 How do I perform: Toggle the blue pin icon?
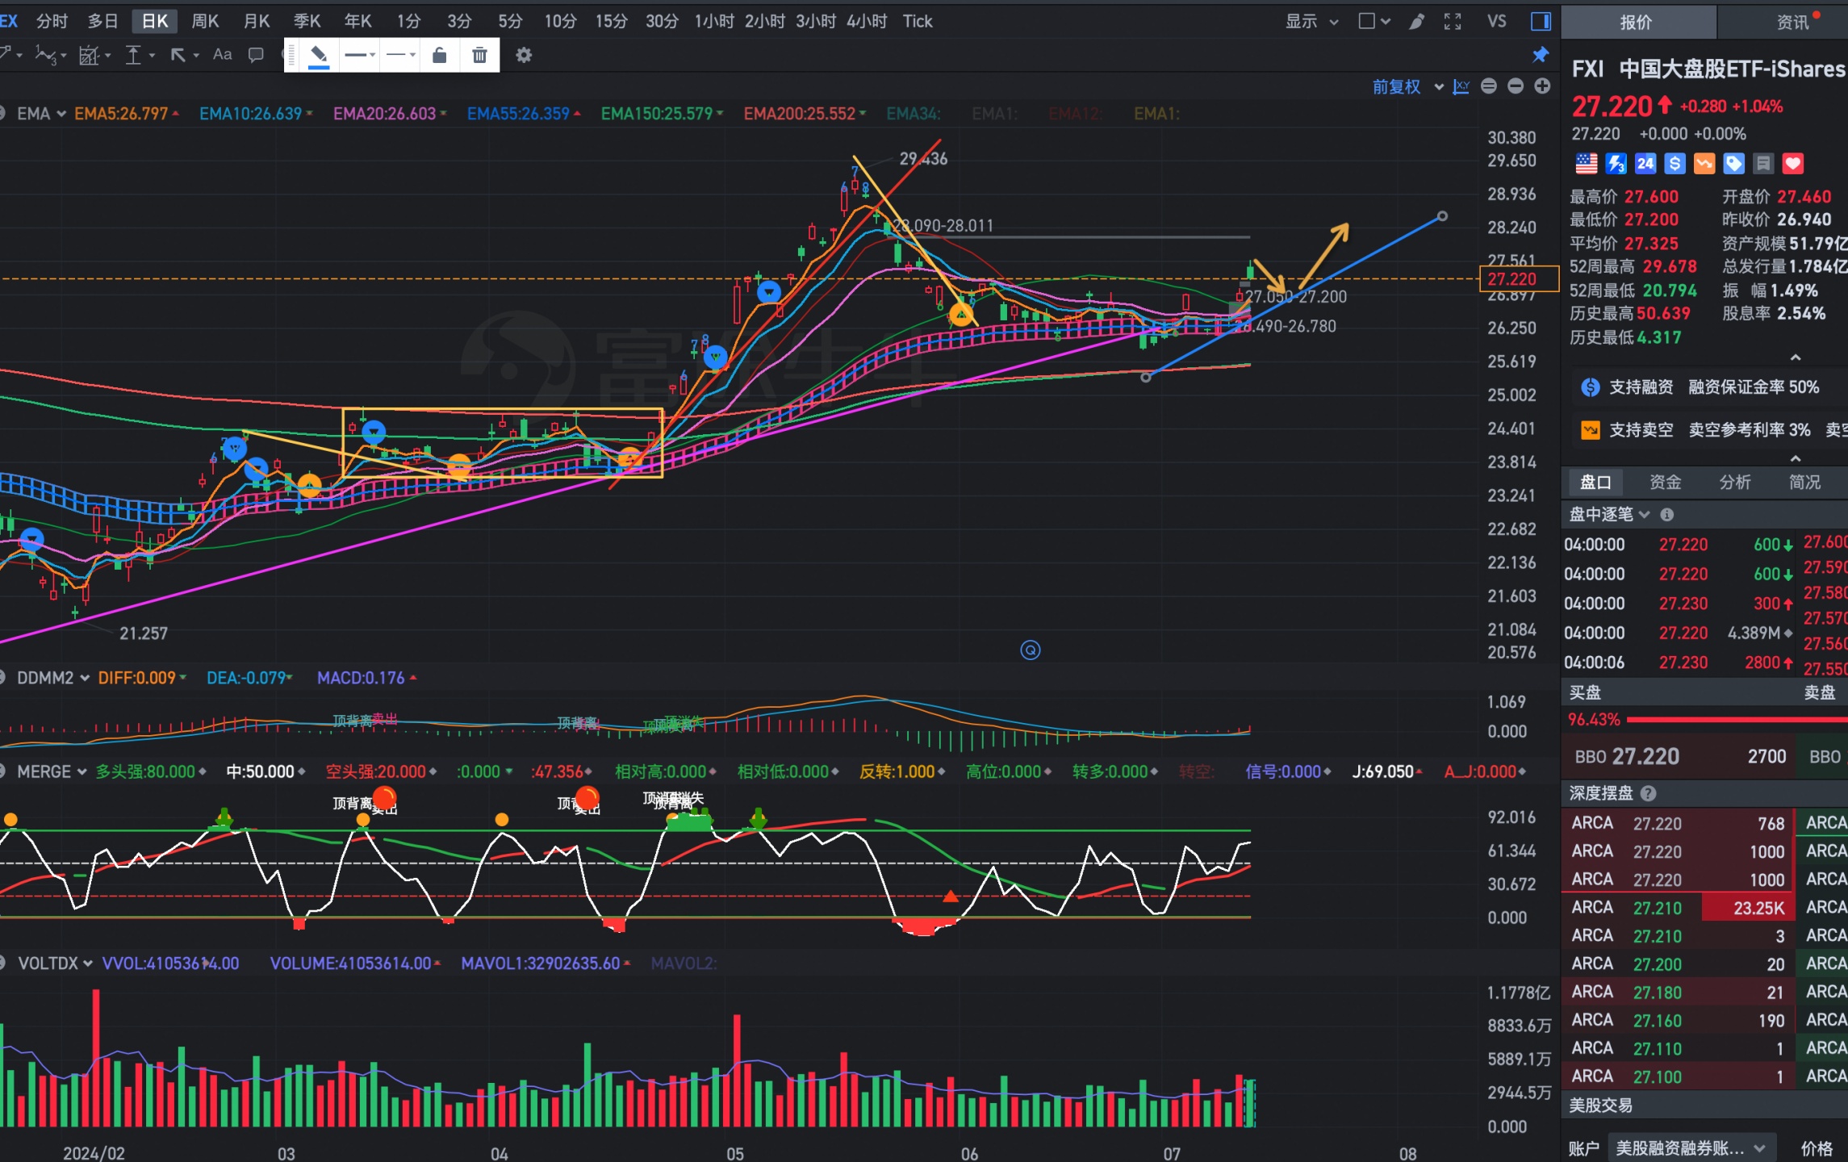[x=1541, y=55]
